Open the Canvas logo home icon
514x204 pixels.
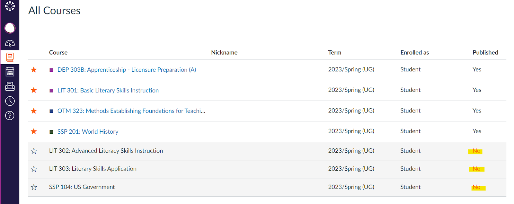click(x=10, y=6)
